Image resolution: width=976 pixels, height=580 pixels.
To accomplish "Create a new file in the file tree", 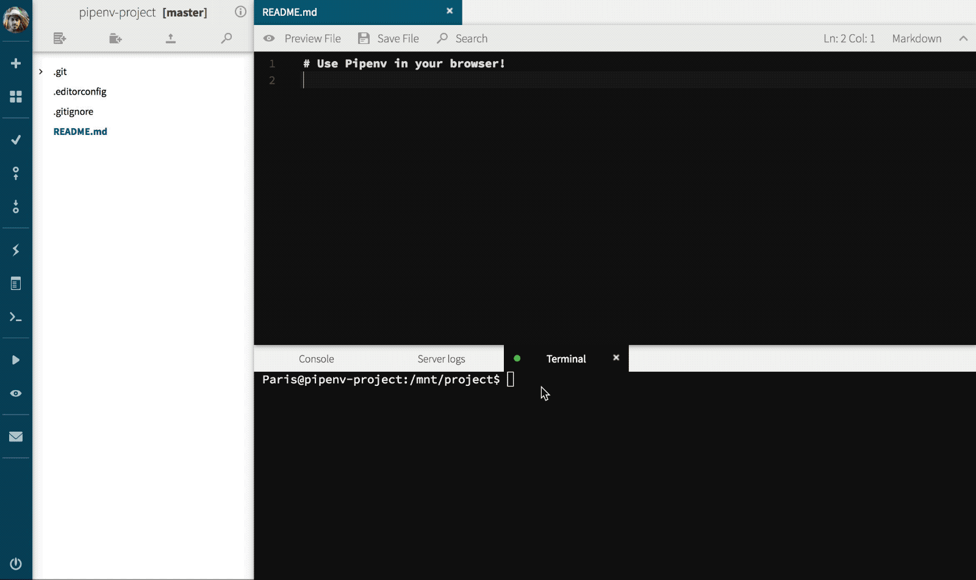I will (60, 38).
